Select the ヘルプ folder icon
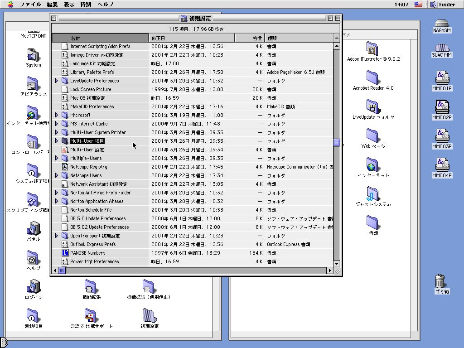The width and height of the screenshot is (464, 348). coord(33,258)
